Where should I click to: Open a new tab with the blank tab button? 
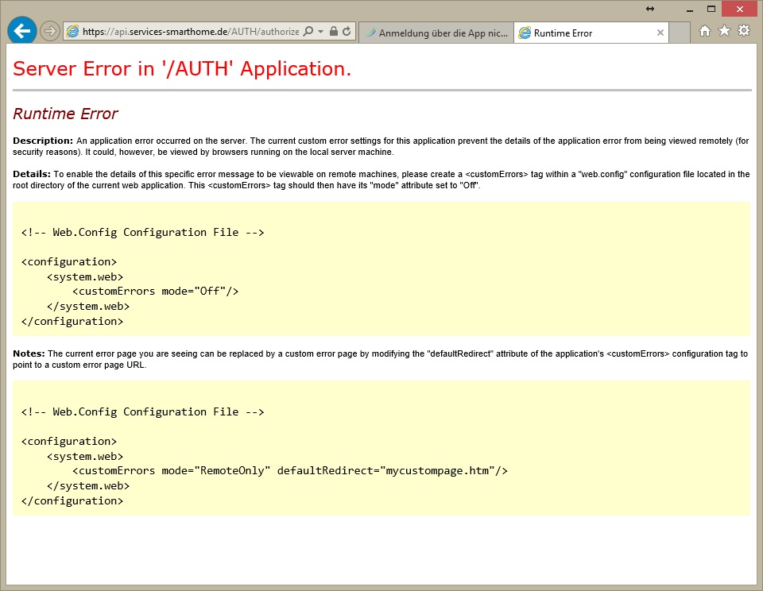[680, 33]
